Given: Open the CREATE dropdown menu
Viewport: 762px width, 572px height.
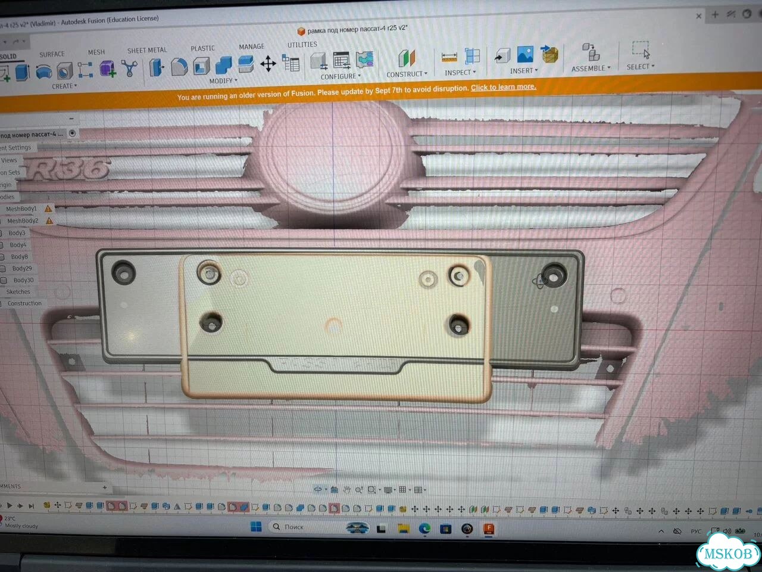Looking at the screenshot, I should (64, 86).
